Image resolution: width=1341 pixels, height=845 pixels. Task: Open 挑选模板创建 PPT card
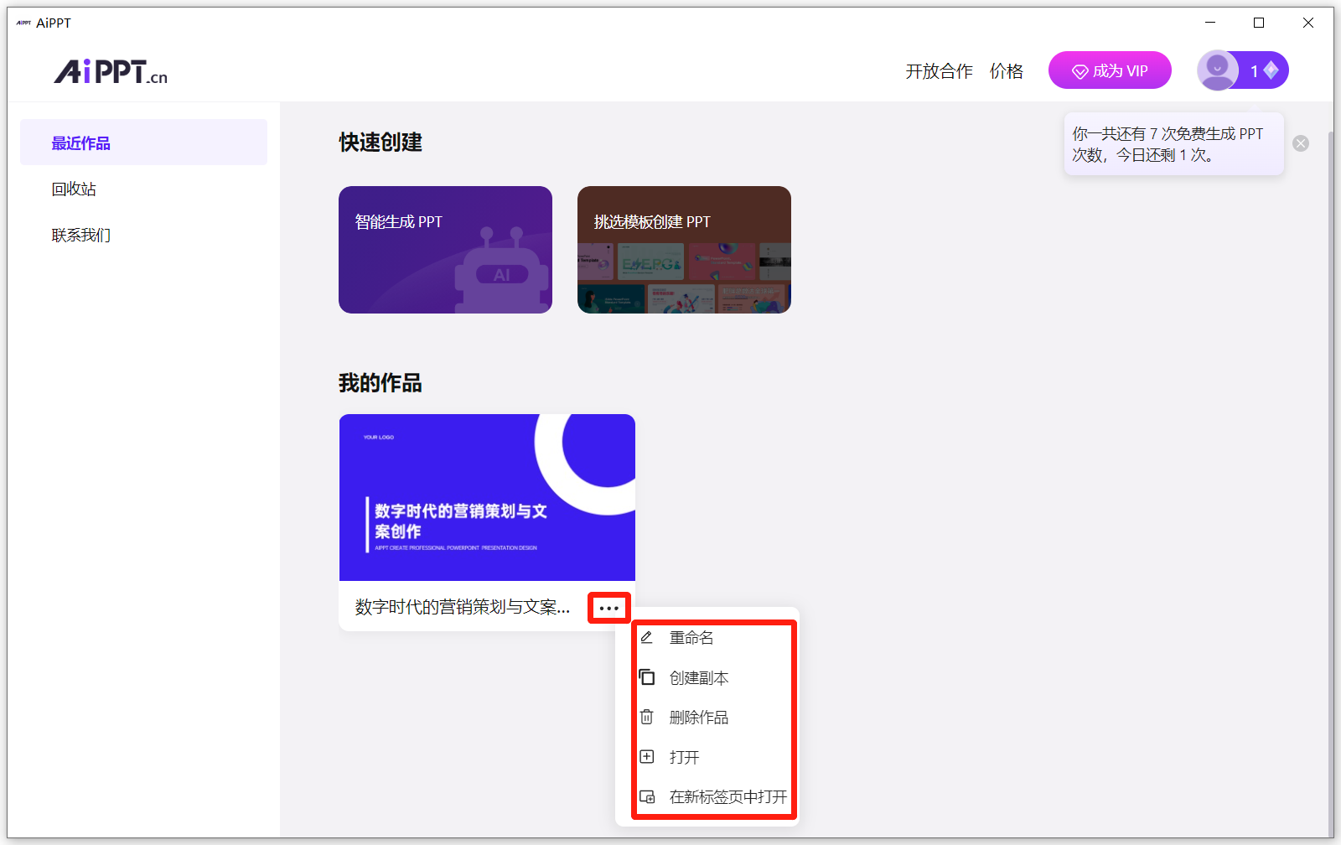[x=684, y=250]
